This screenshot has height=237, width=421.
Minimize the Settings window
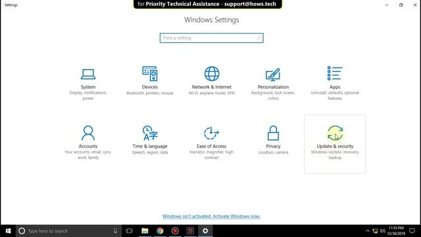(x=387, y=5)
